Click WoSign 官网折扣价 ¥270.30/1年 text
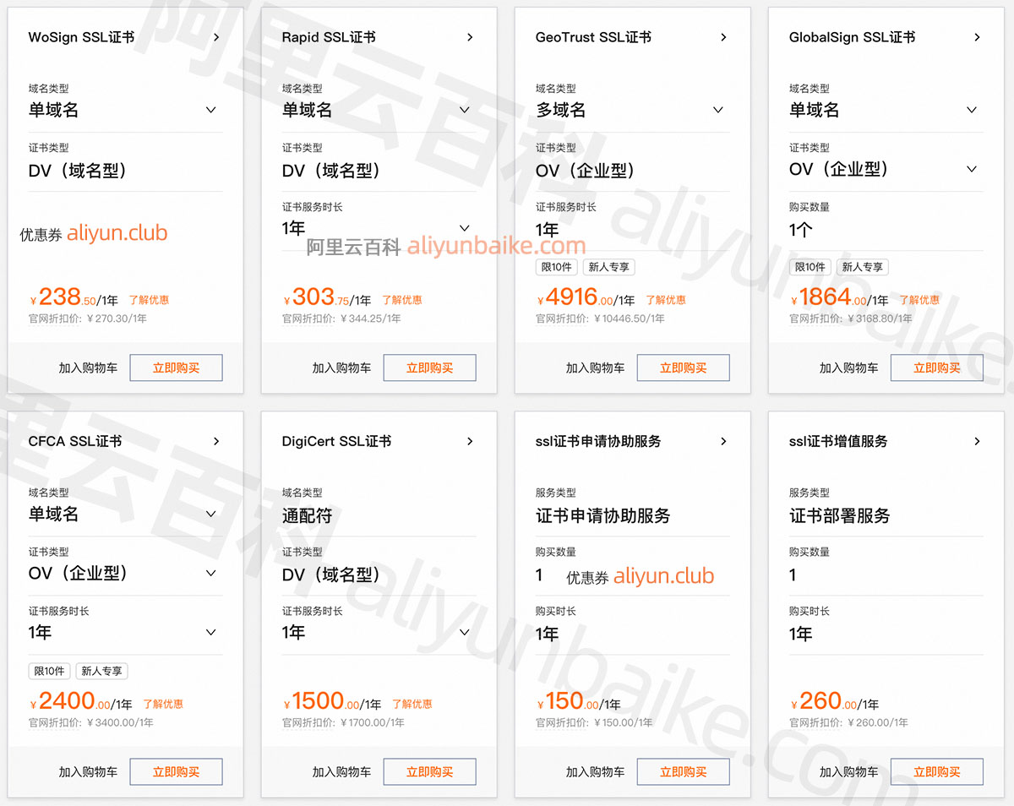This screenshot has height=806, width=1014. click(88, 319)
